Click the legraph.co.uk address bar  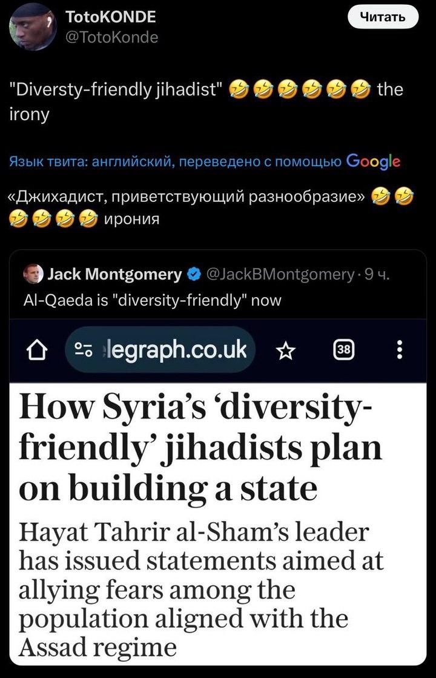coord(160,350)
